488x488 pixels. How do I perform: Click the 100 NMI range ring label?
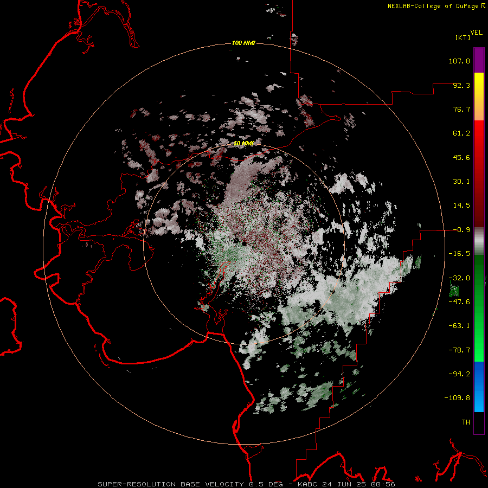pos(243,43)
